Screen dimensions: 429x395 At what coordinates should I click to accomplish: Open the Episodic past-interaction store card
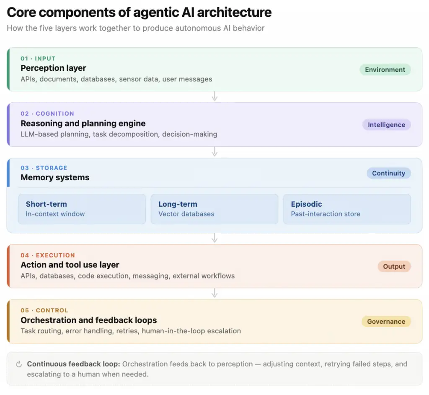pyautogui.click(x=347, y=209)
